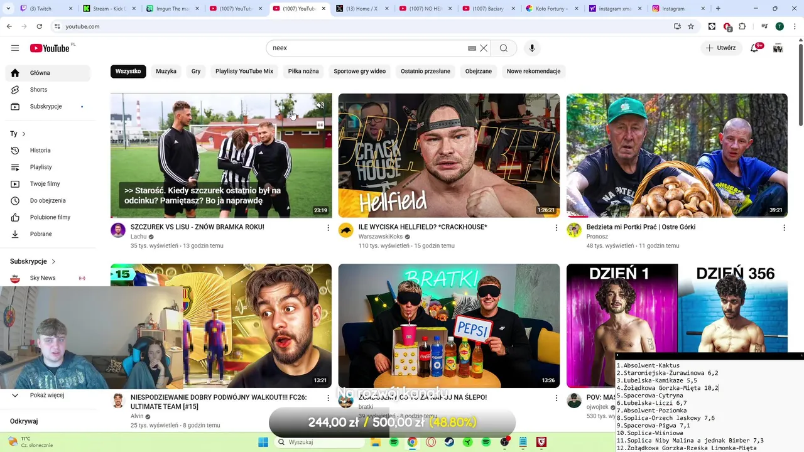Open Sky News subscription
This screenshot has width=804, height=452.
[x=48, y=278]
